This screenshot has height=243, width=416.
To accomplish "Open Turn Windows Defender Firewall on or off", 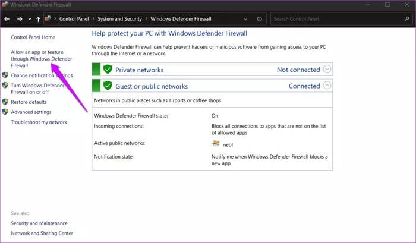I will (37, 89).
